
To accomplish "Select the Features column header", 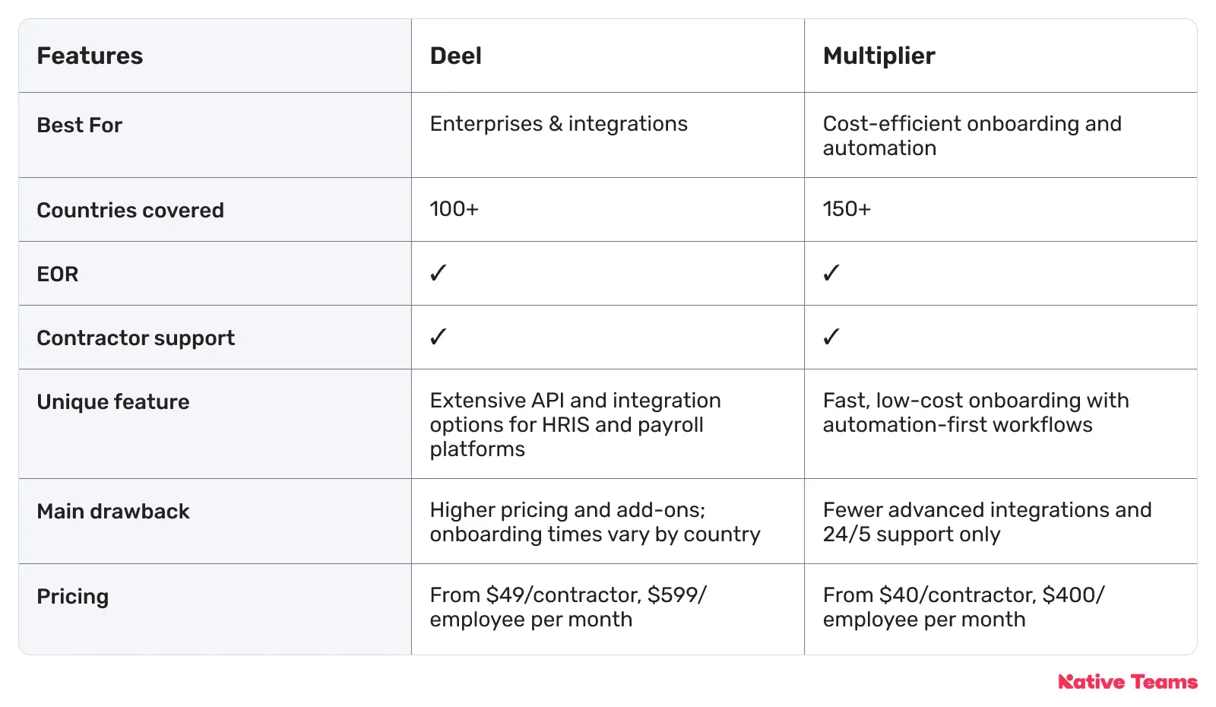I will [90, 55].
